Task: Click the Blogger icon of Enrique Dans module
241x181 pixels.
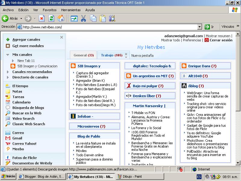Action: (184, 66)
